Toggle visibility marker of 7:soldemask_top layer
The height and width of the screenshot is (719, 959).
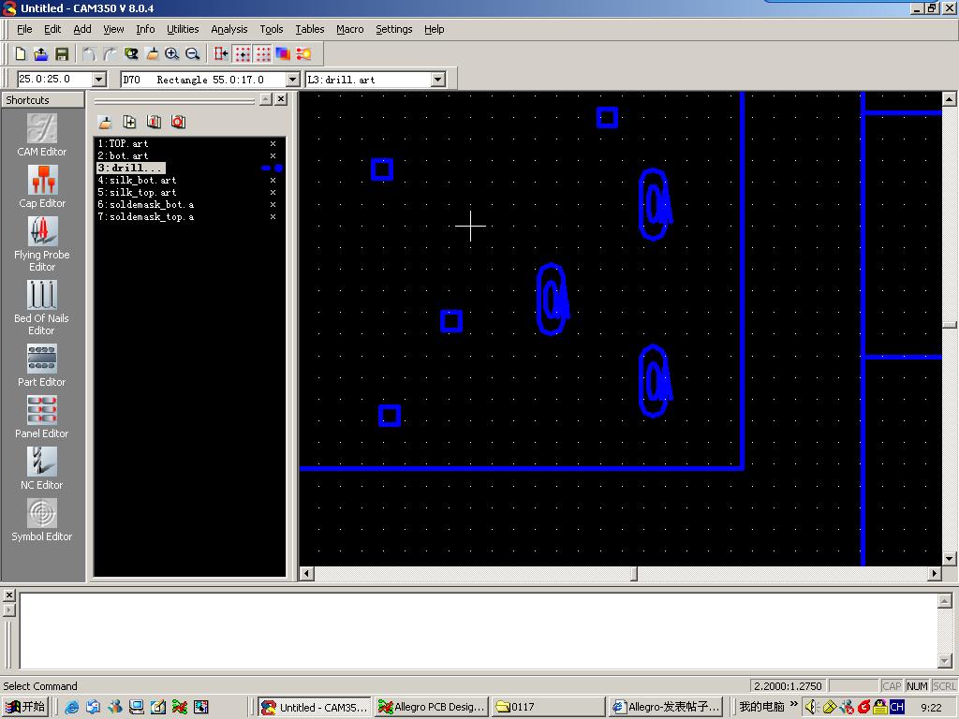tap(273, 217)
